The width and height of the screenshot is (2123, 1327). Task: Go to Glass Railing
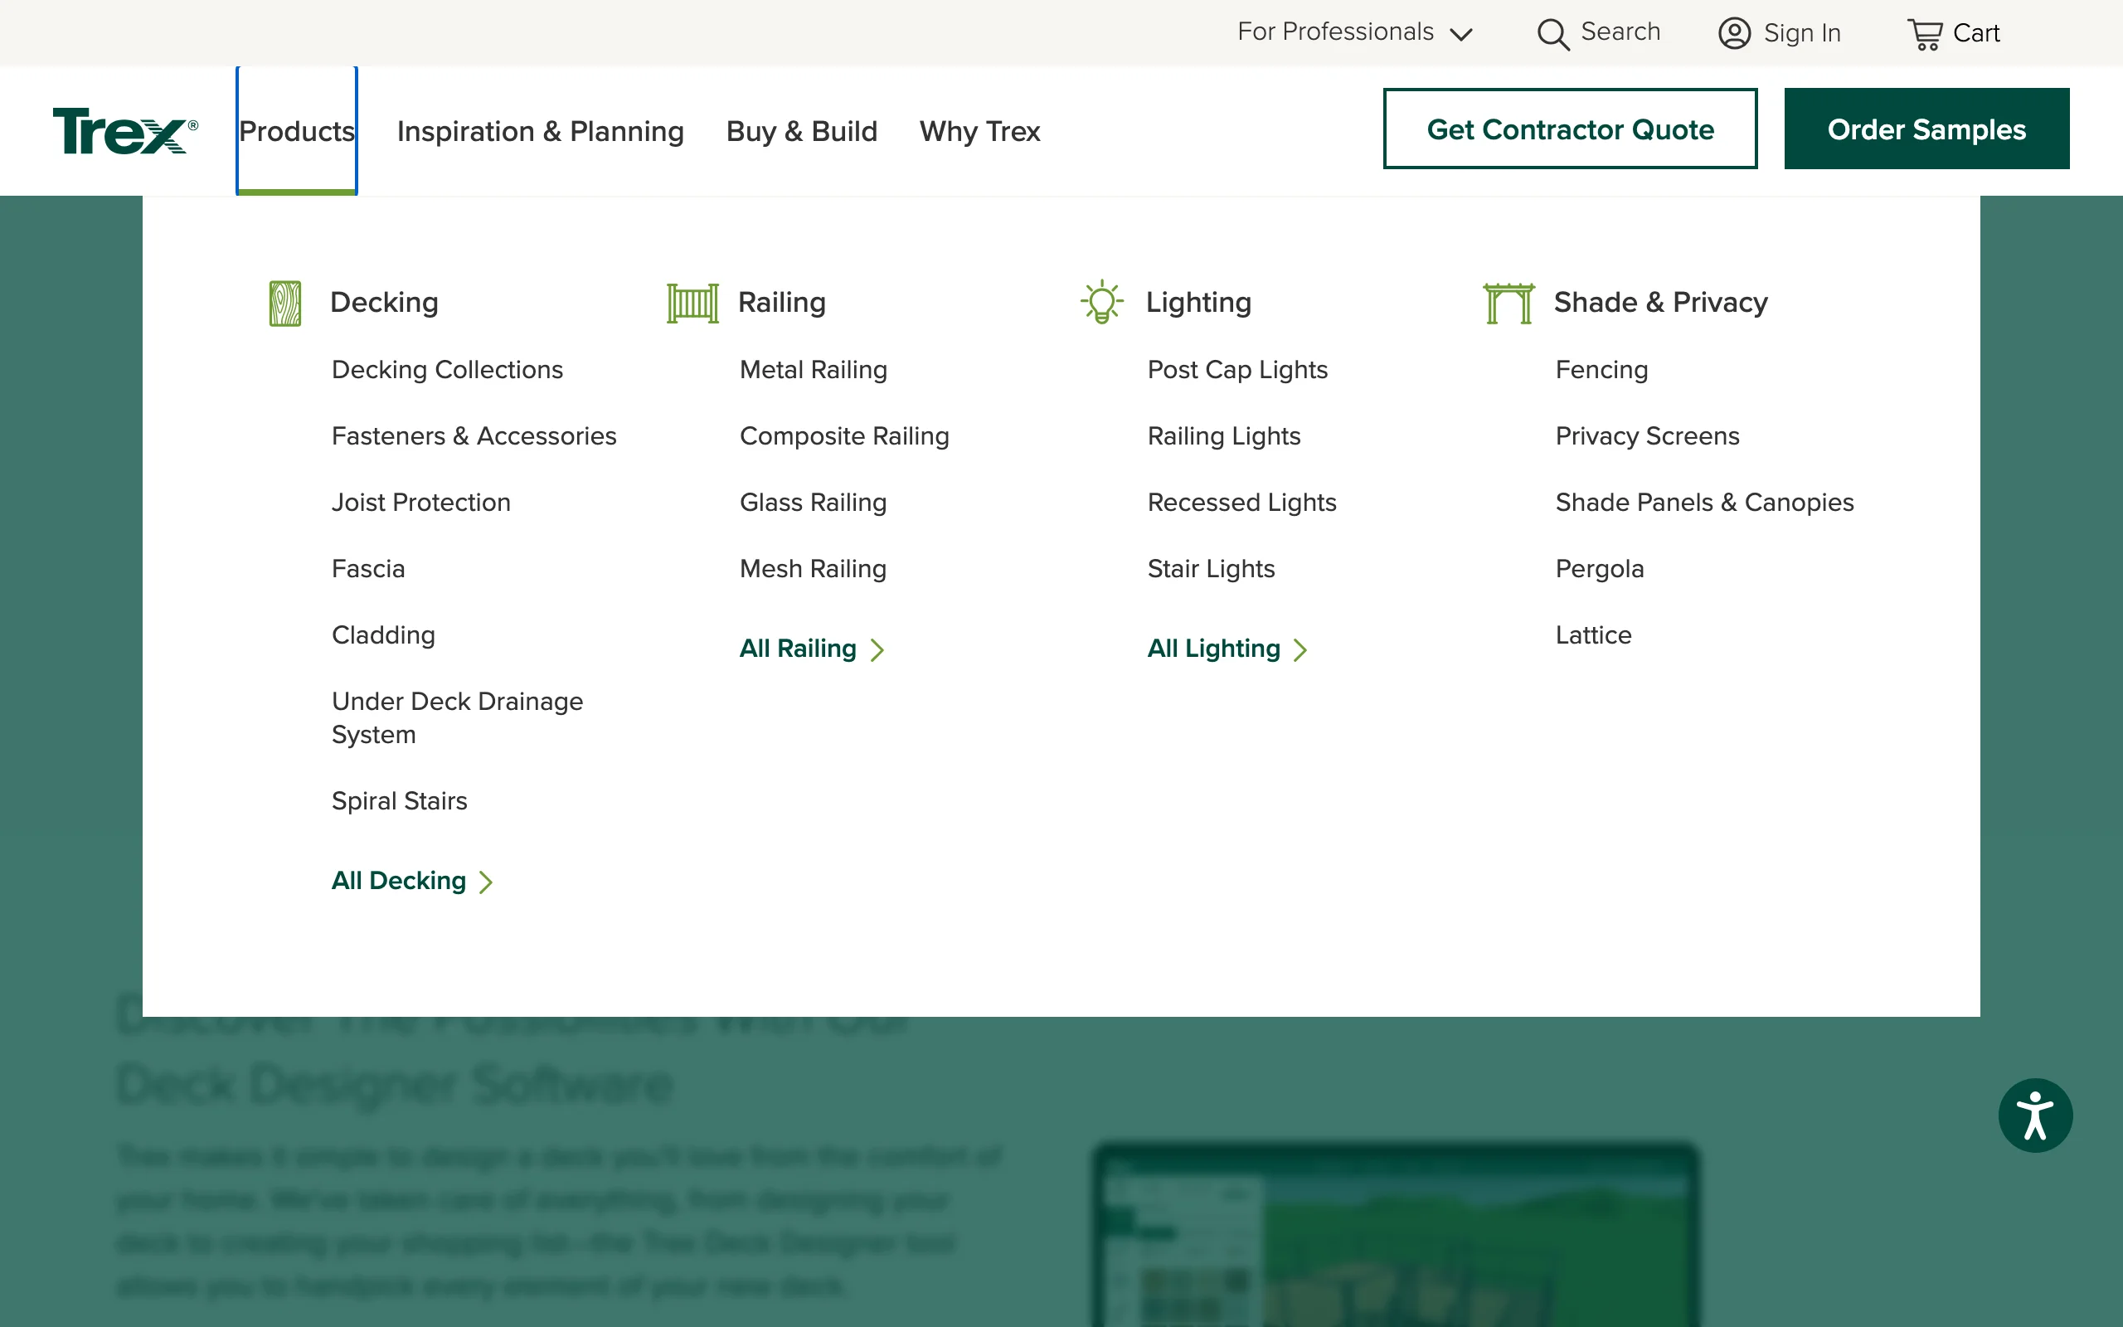tap(814, 502)
